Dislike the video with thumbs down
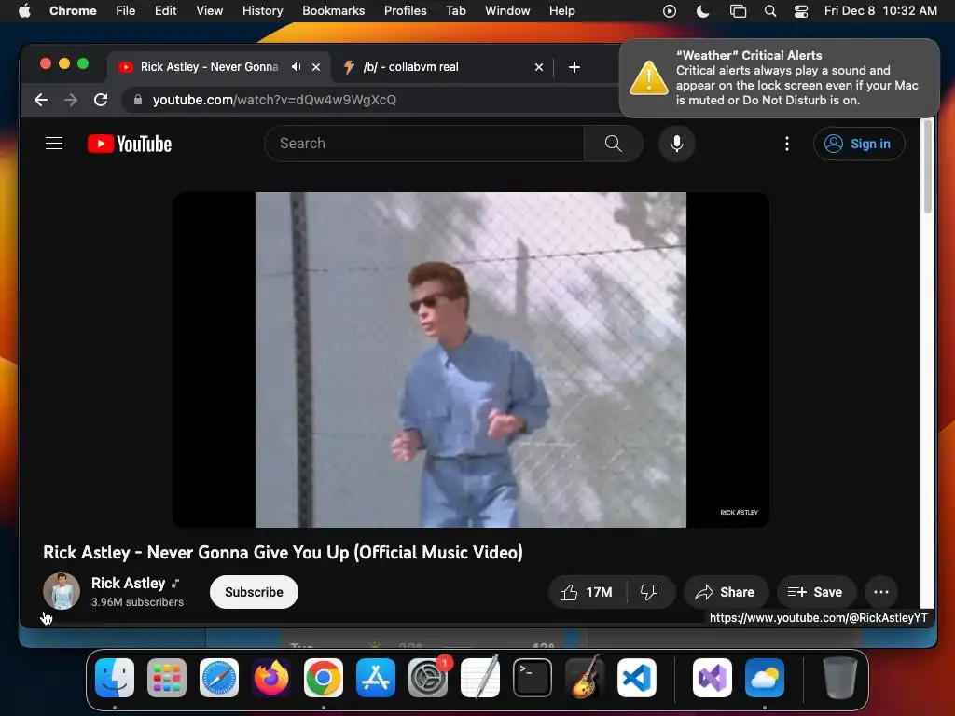 pyautogui.click(x=649, y=592)
